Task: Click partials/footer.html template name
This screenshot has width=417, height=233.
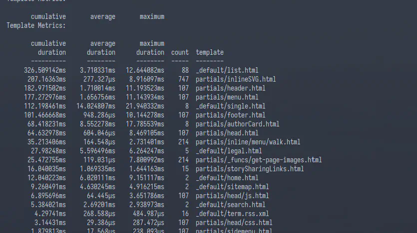Action: 230,116
